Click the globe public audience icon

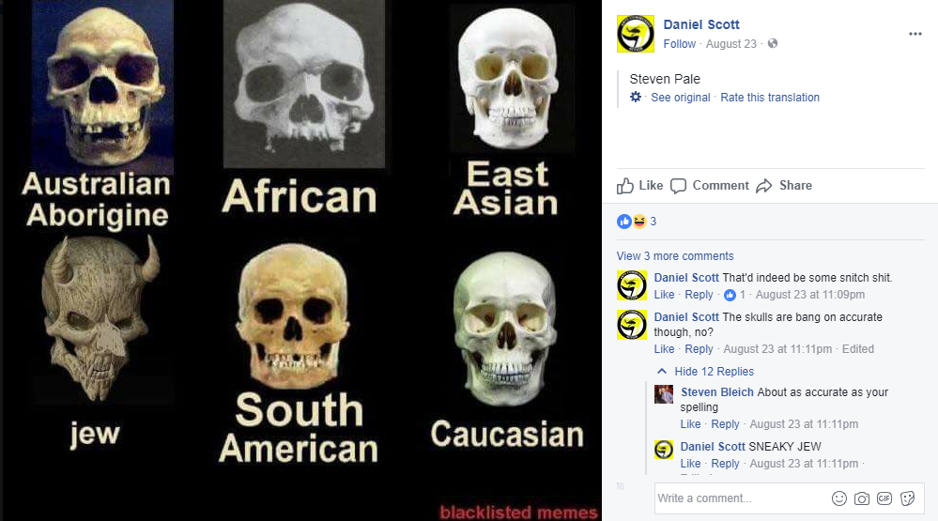(773, 44)
